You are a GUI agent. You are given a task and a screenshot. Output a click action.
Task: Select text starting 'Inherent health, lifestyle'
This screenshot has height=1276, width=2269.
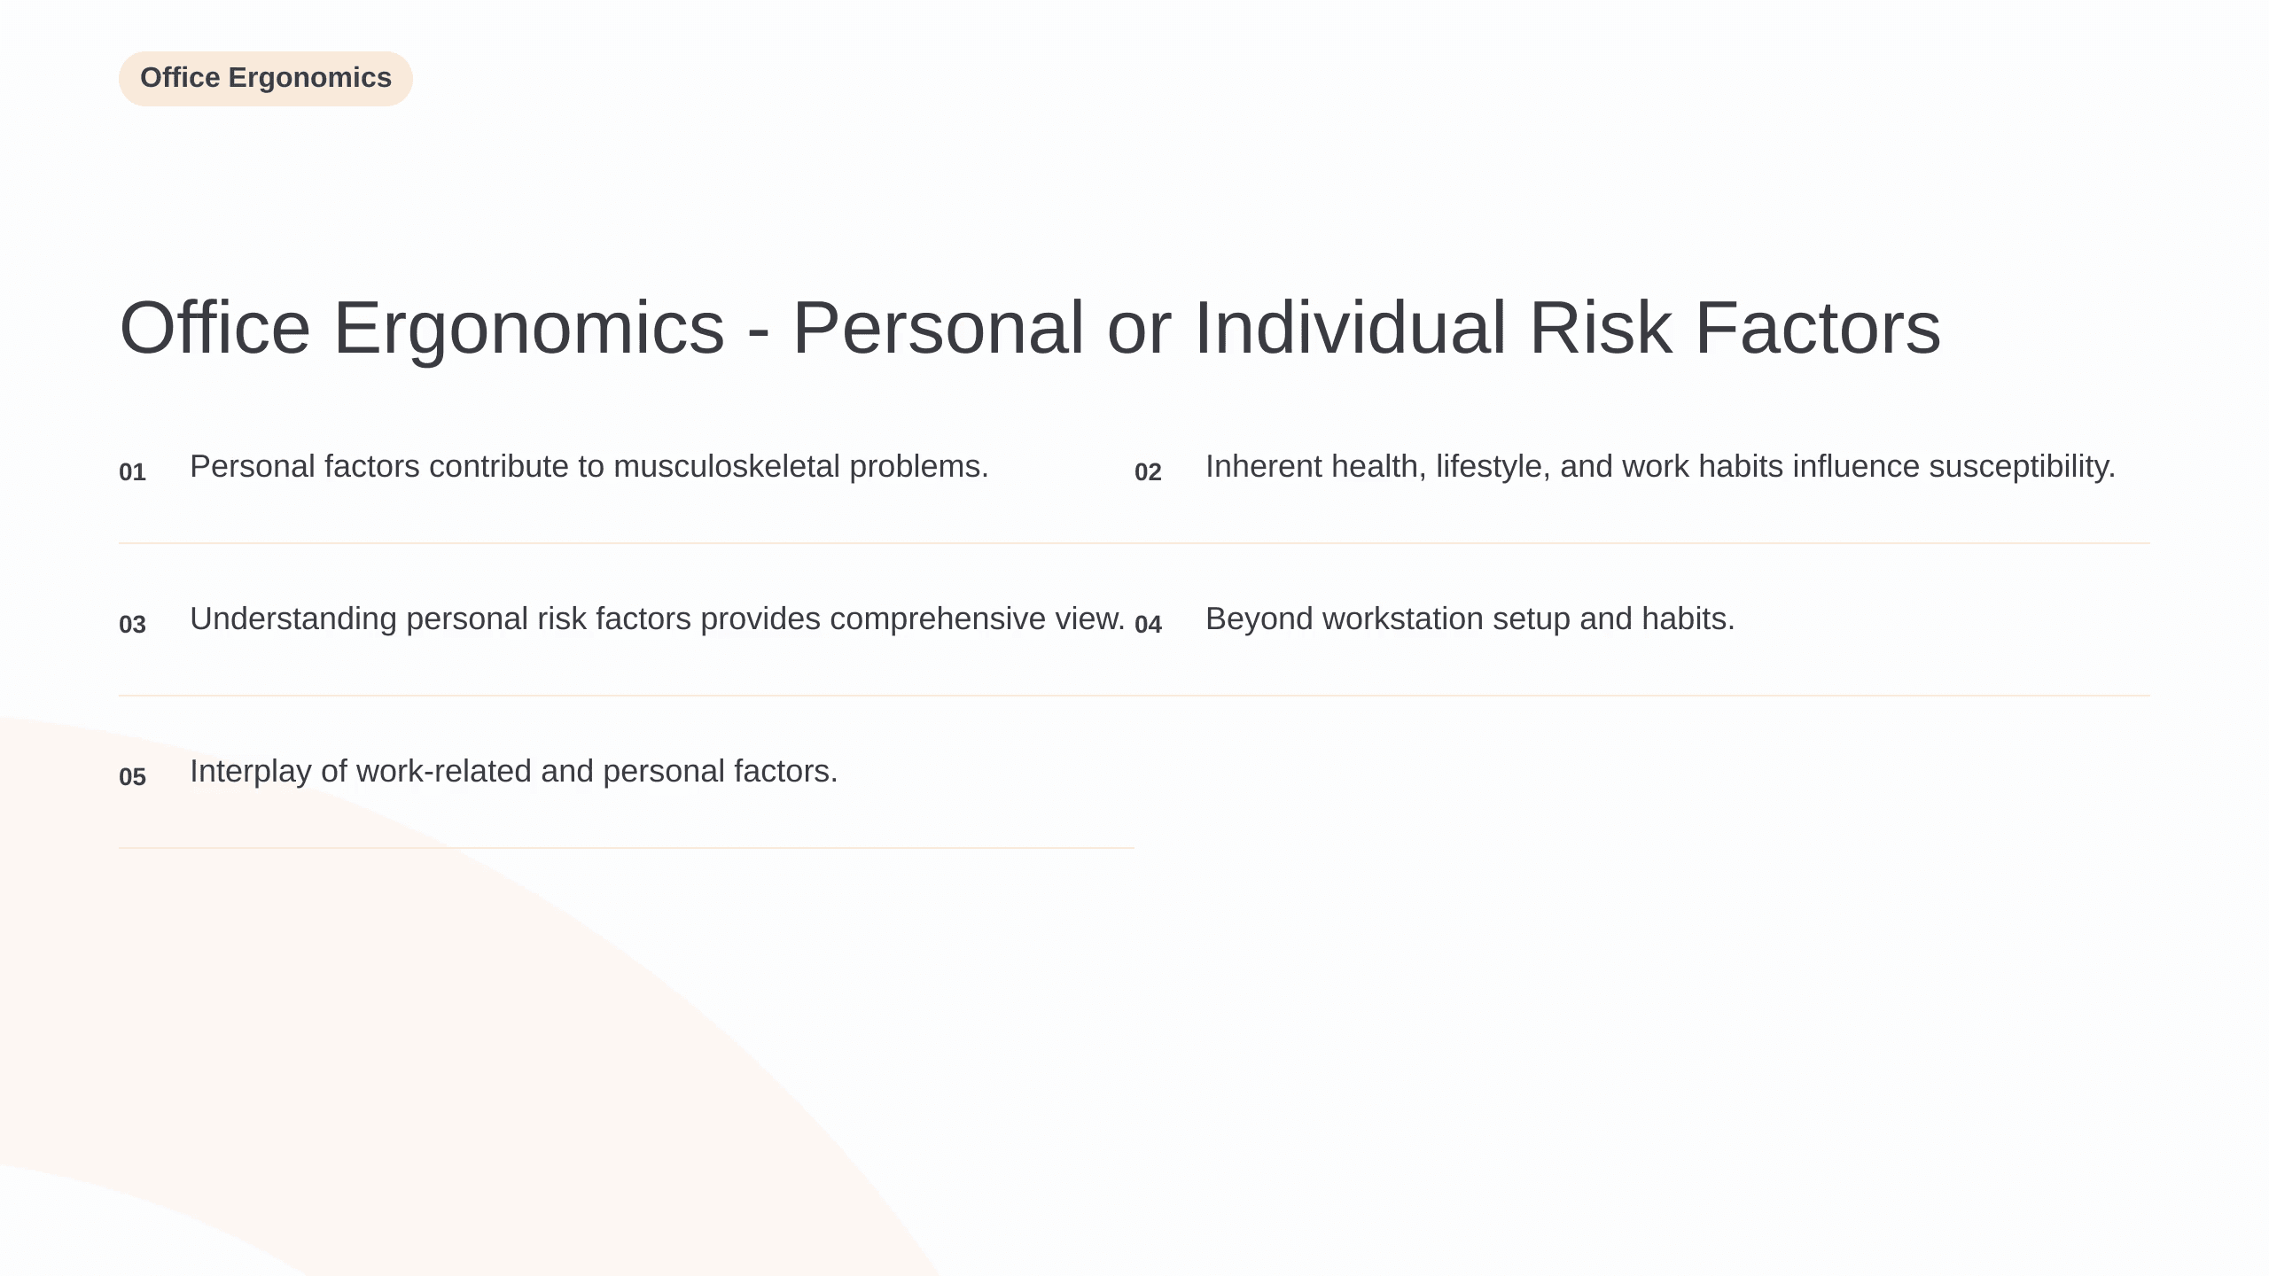point(1660,467)
